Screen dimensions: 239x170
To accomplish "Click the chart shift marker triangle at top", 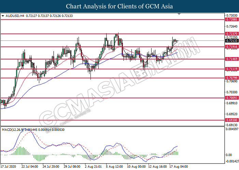I will [x=179, y=14].
